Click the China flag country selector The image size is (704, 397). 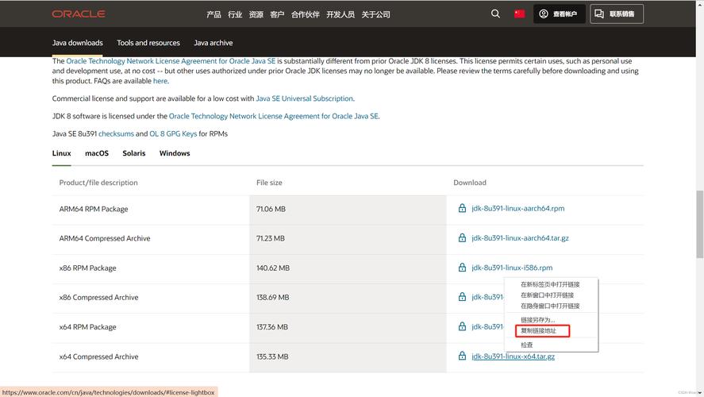[520, 14]
